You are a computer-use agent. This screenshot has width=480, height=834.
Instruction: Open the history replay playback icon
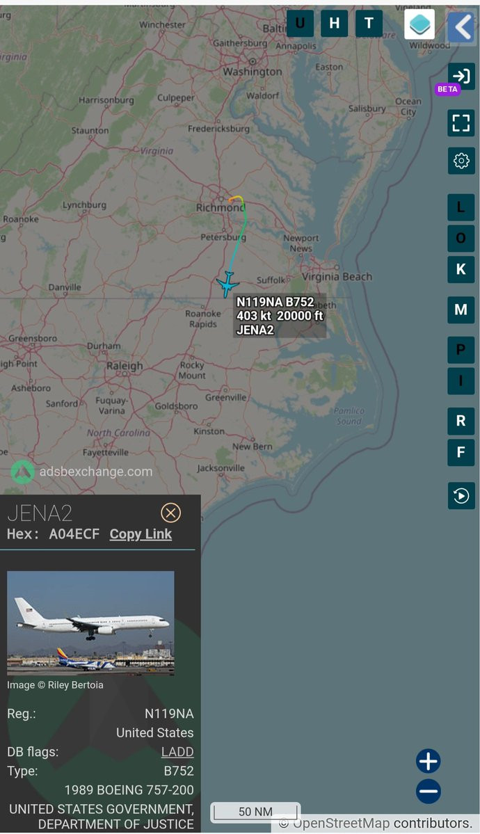click(461, 496)
